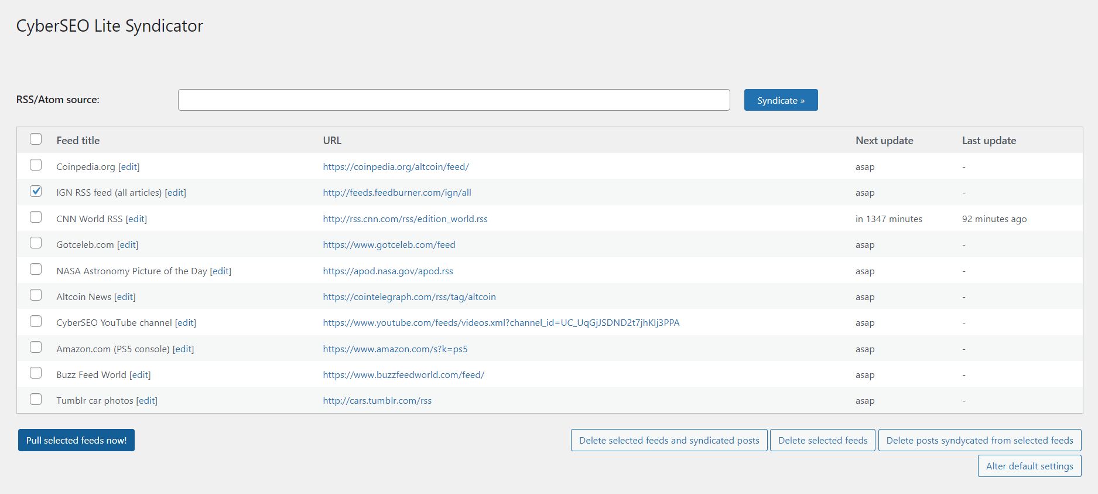Click edit next to CyberSEO YouTube channel
Image resolution: width=1098 pixels, height=494 pixels.
186,322
